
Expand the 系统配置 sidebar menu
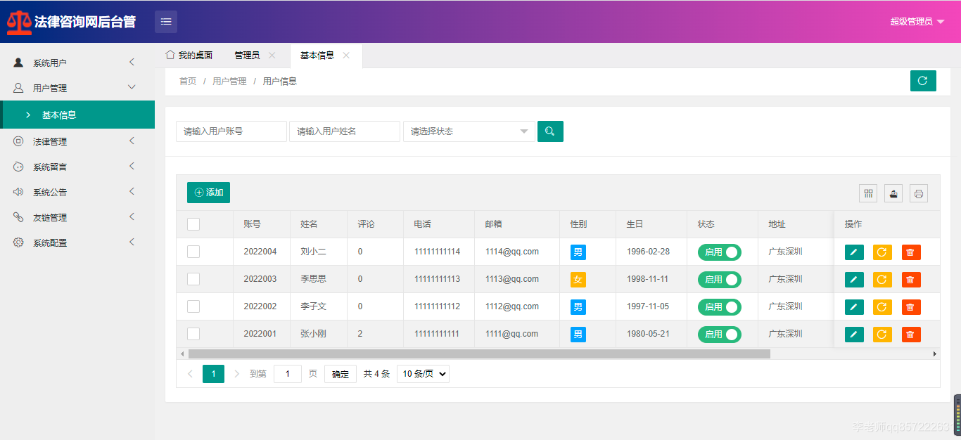[x=77, y=242]
